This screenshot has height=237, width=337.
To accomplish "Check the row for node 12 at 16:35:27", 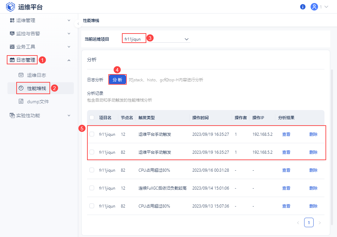I will (92, 134).
